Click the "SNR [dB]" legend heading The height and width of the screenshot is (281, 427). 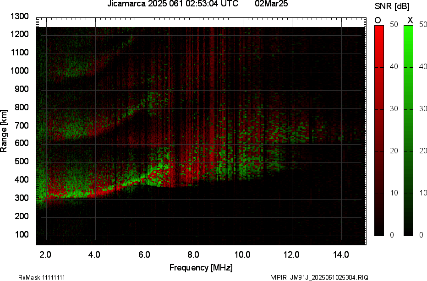(x=392, y=6)
